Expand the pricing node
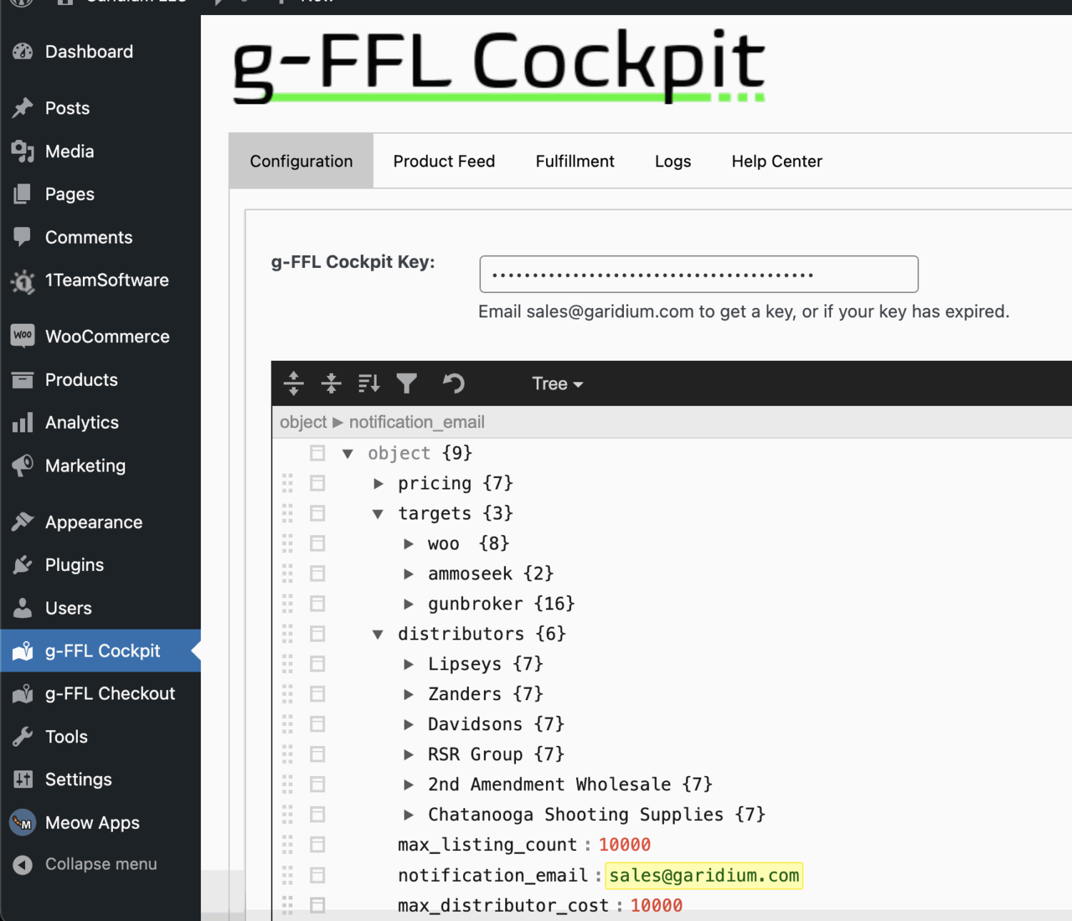Image resolution: width=1072 pixels, height=921 pixels. click(x=379, y=484)
